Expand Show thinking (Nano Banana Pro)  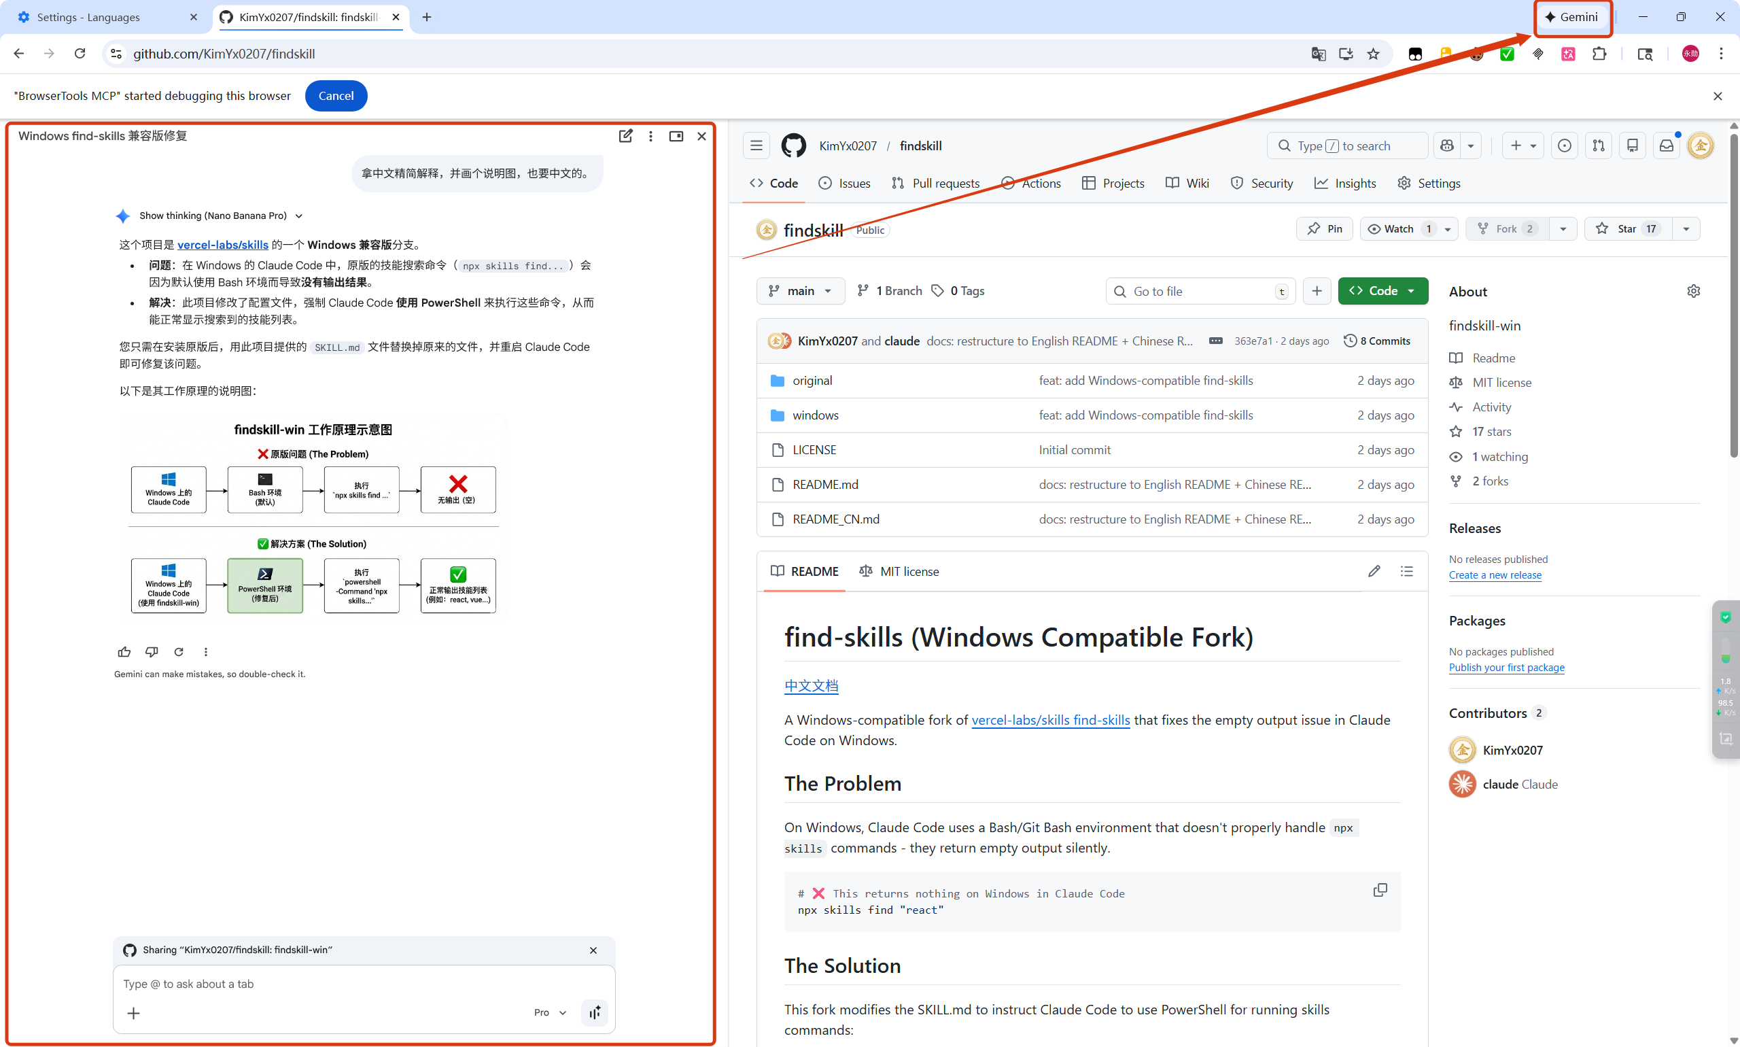[x=220, y=216]
